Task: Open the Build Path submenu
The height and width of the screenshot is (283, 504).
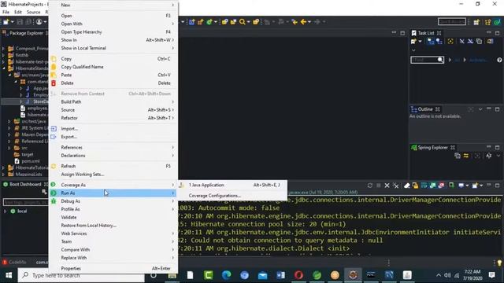Action: tap(113, 101)
